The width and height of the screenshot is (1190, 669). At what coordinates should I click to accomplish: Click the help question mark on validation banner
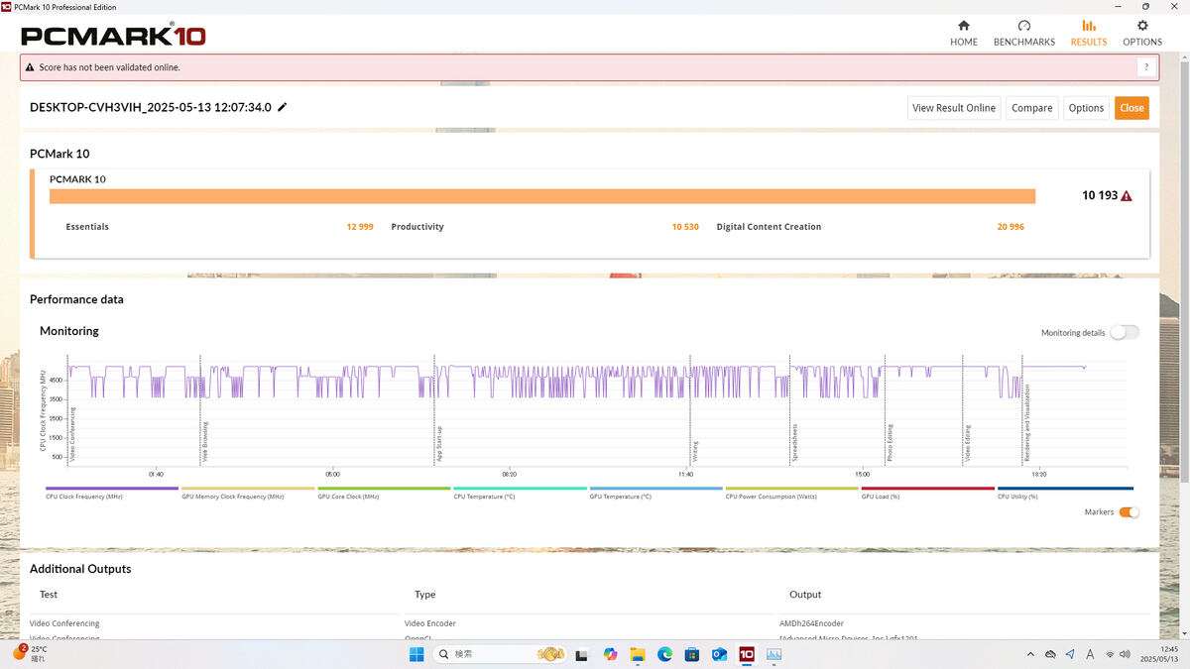pos(1146,67)
